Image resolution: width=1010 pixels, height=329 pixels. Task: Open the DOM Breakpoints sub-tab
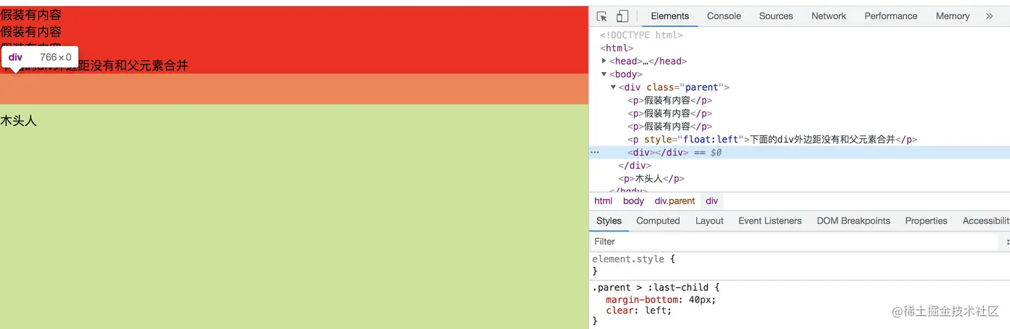pos(853,221)
